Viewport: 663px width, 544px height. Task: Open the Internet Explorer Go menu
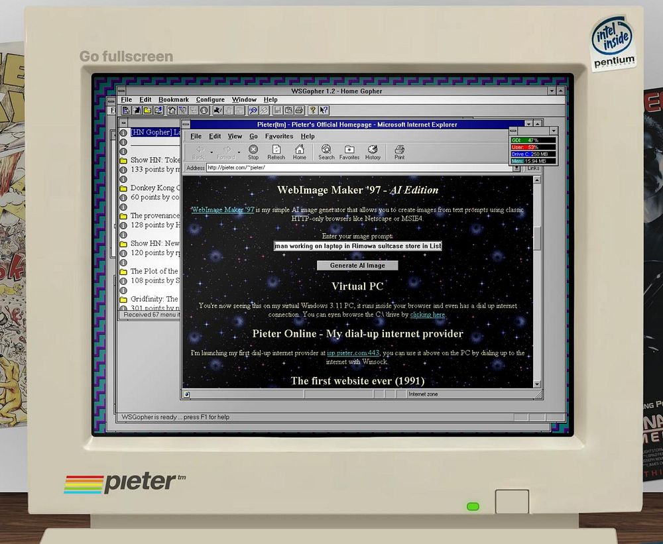pyautogui.click(x=253, y=136)
